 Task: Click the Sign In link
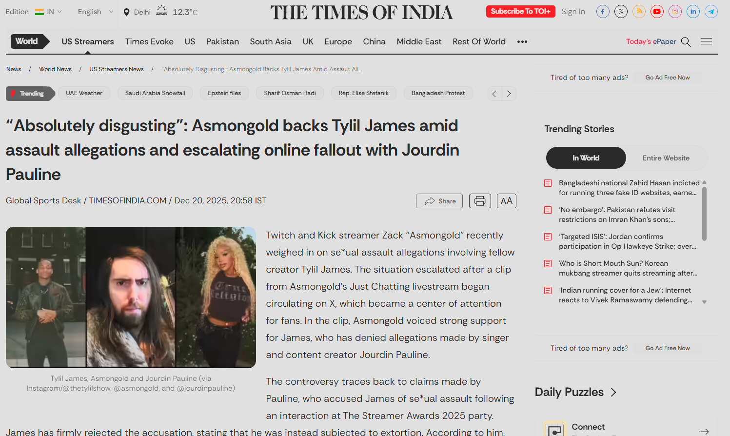(573, 12)
